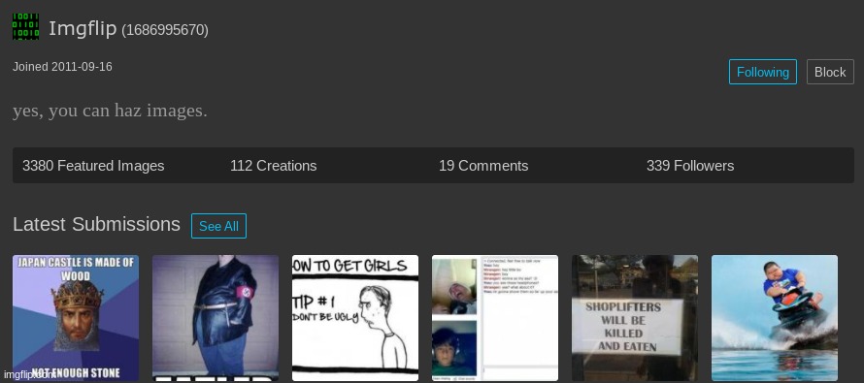View the 19 Comments stat
This screenshot has width=864, height=383.
(x=483, y=166)
